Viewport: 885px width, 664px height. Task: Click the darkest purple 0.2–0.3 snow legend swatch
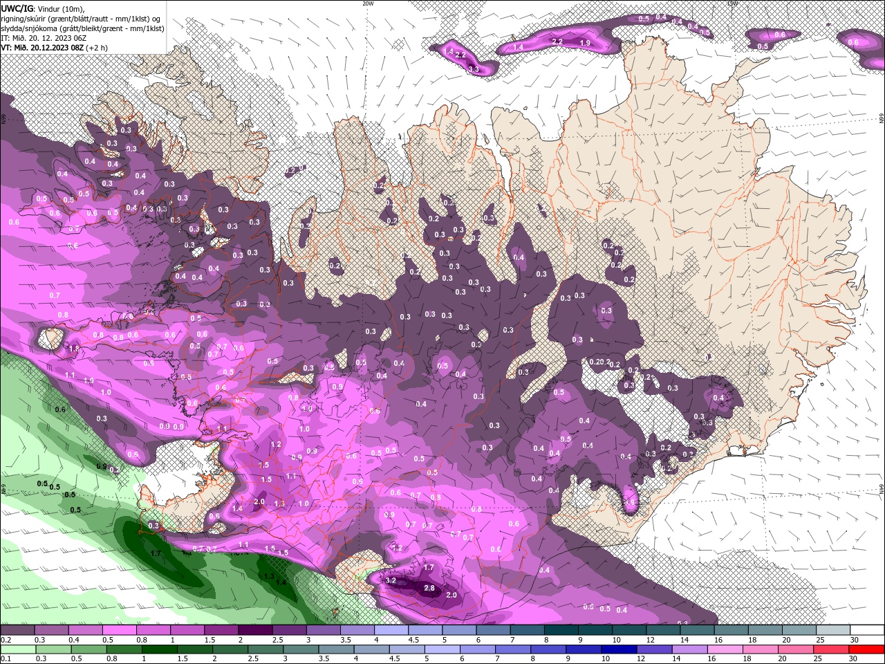tap(17, 630)
